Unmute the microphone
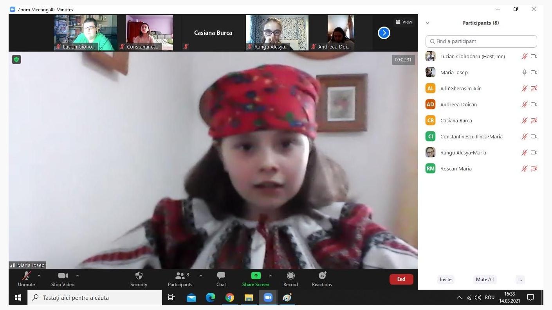 [x=26, y=276]
